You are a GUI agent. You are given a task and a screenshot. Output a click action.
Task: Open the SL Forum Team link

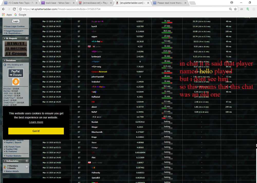pos(13,147)
